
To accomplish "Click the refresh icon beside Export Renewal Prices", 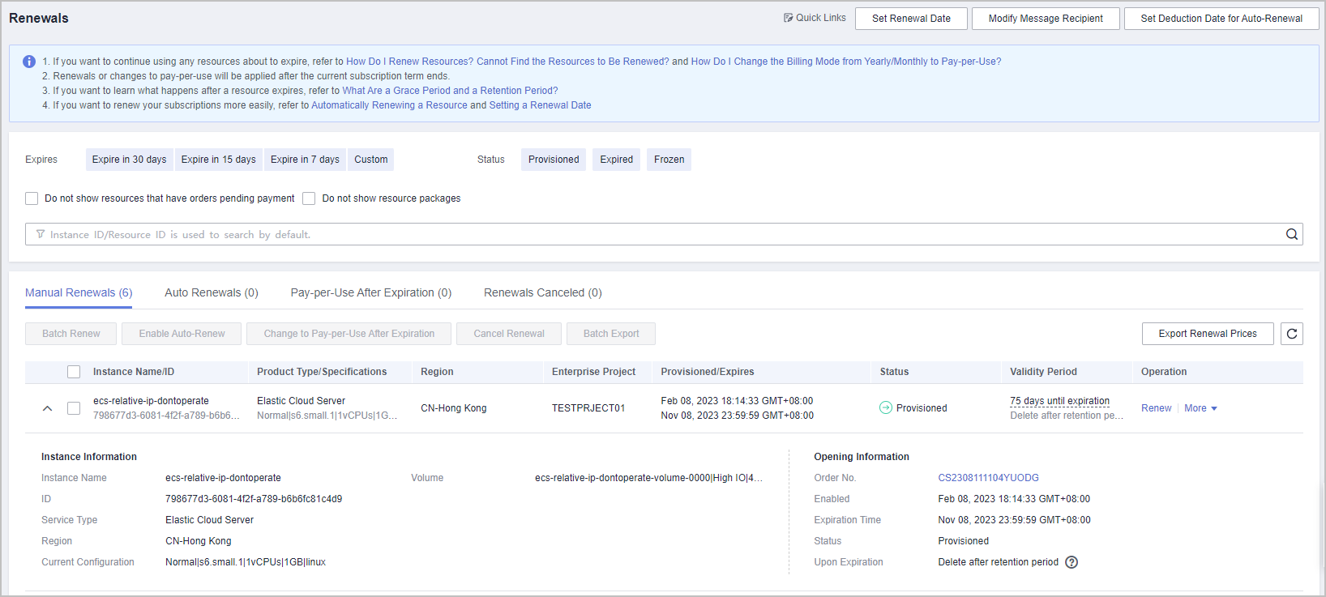I will pyautogui.click(x=1291, y=334).
